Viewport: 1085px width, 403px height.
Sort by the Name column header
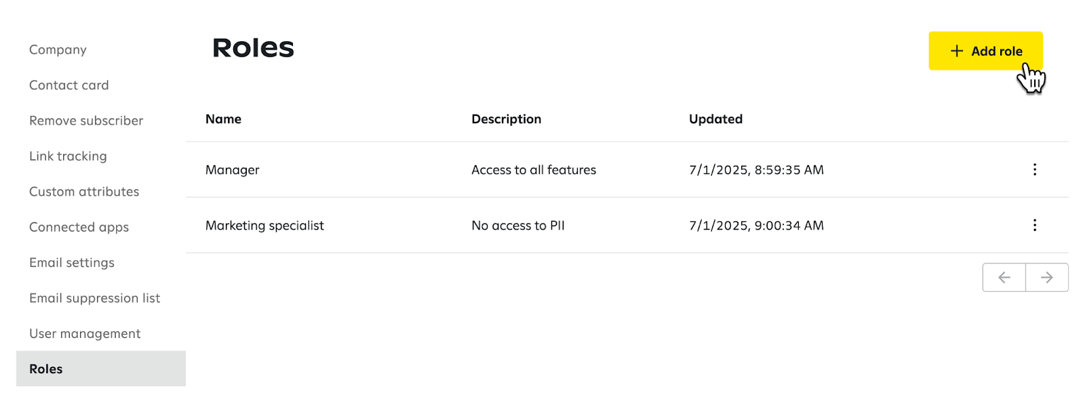[223, 119]
